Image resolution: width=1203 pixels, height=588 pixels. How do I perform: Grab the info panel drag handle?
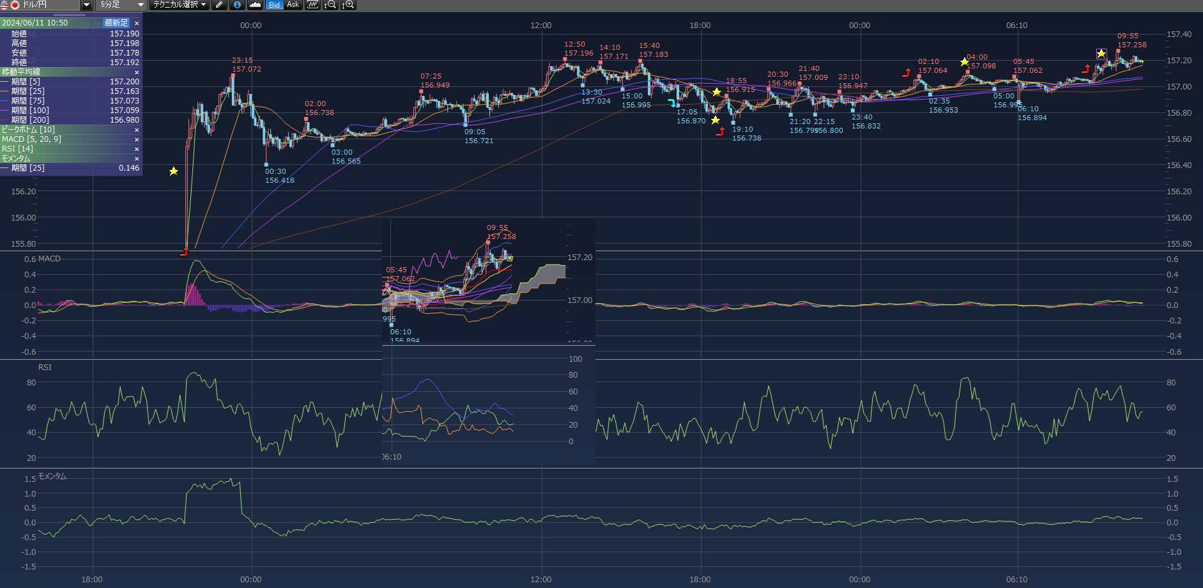pos(69,15)
